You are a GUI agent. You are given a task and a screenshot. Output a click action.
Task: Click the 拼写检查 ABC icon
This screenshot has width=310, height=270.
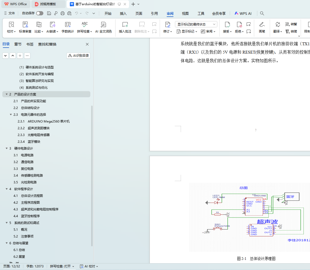[x=84, y=25]
